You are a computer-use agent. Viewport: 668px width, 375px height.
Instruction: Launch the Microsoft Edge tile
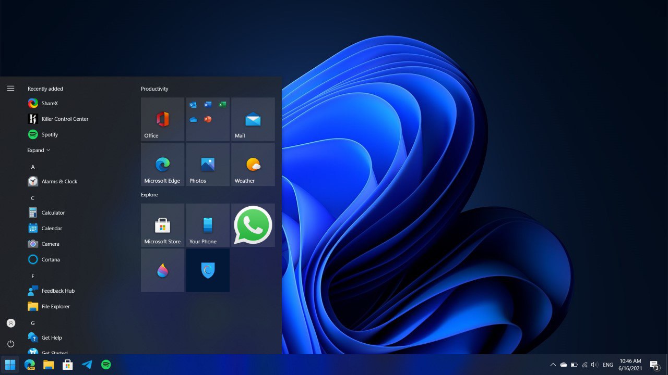[162, 164]
